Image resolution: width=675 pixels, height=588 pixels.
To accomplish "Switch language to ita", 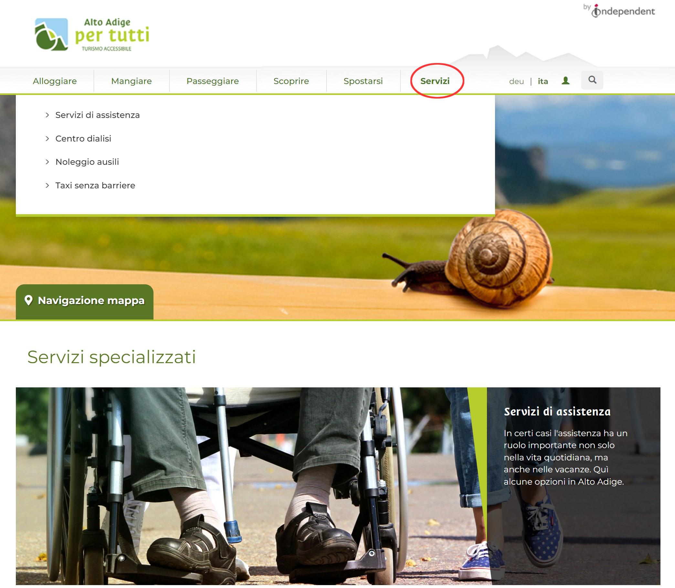I will (x=543, y=81).
